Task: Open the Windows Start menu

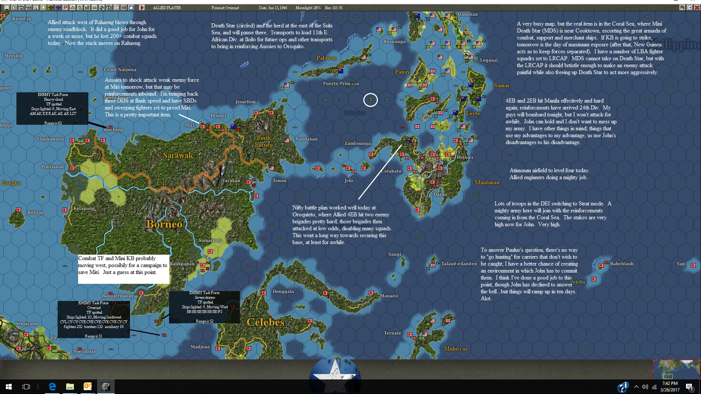Action: (x=9, y=387)
